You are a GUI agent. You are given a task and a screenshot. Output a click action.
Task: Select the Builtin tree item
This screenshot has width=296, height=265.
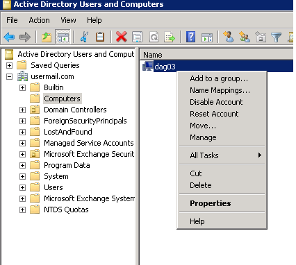pyautogui.click(x=54, y=87)
